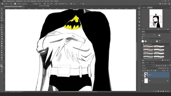Create a new layer icon
Viewport: 171px width, 96px height.
click(x=166, y=91)
